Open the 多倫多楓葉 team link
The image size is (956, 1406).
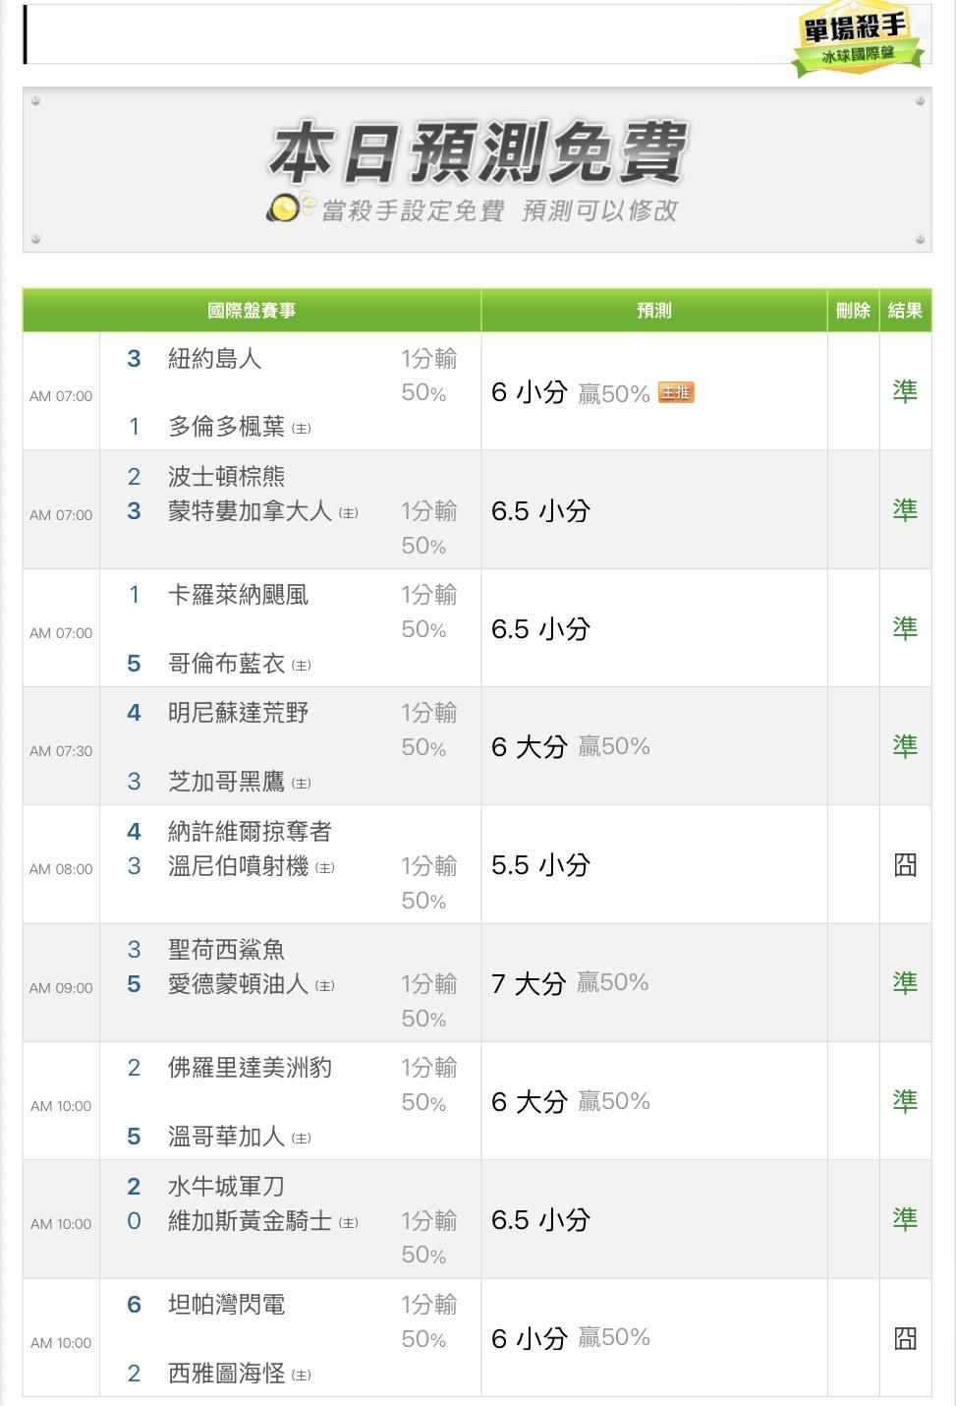(x=226, y=427)
